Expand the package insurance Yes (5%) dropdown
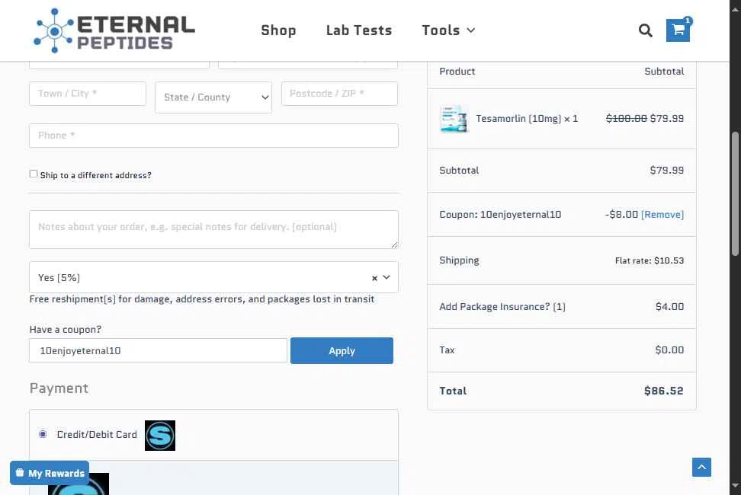The width and height of the screenshot is (741, 495). (x=213, y=277)
